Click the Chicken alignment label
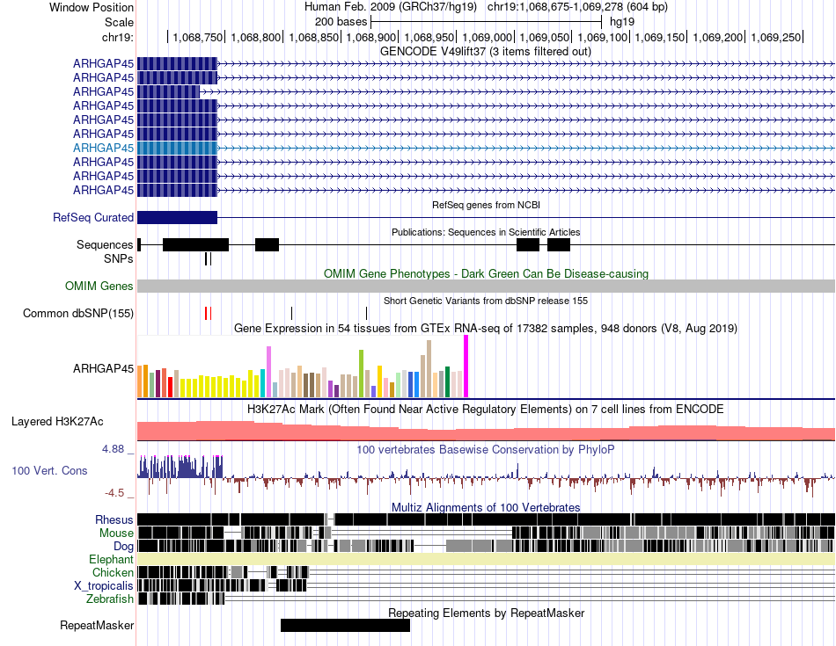 click(x=113, y=572)
